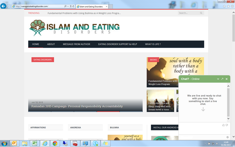The width and height of the screenshot is (235, 147).
Task: Open Favorites with the star icon
Action: tap(228, 6)
